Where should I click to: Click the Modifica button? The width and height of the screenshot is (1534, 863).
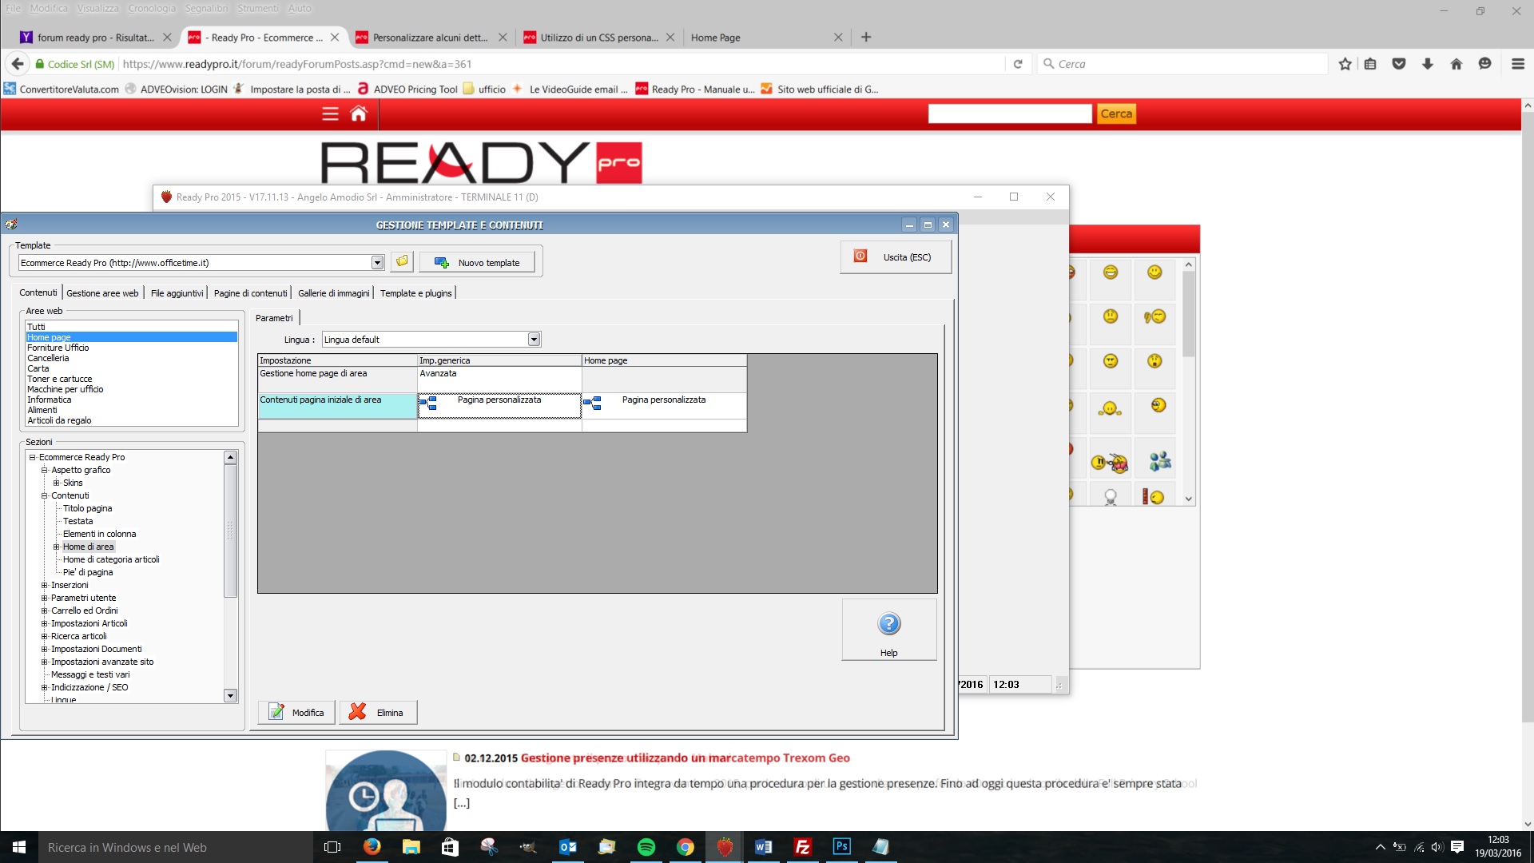point(297,712)
